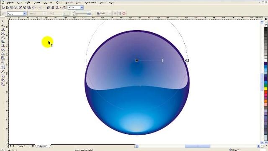
Task: Open the Undo history dropdown arrow
Action: point(37,8)
